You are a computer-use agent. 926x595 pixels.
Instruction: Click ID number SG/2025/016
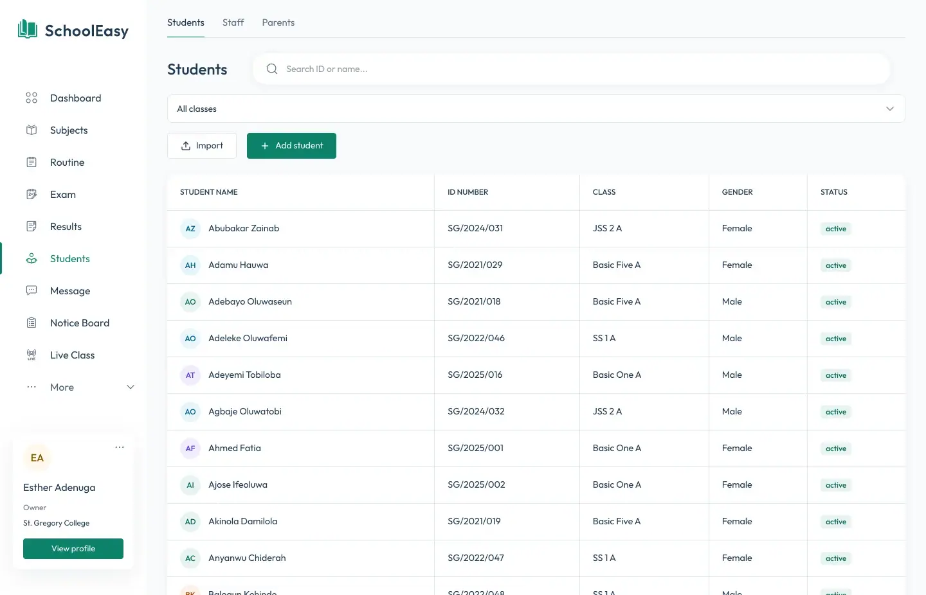pos(475,375)
